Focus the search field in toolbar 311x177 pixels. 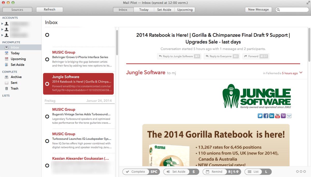click(x=292, y=10)
